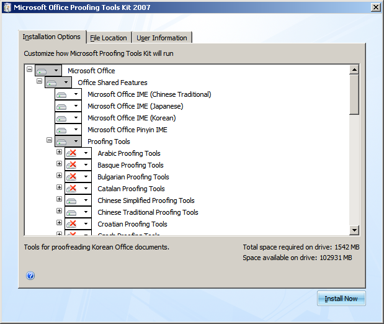Select the Proofing Tools label
The width and height of the screenshot is (384, 324).
(x=109, y=142)
